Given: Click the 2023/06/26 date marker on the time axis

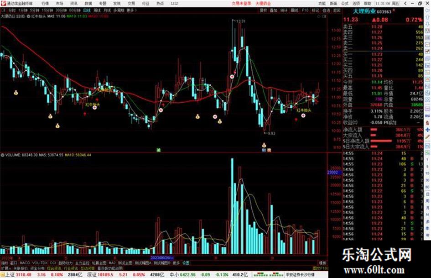Looking at the screenshot, I should tap(162, 258).
